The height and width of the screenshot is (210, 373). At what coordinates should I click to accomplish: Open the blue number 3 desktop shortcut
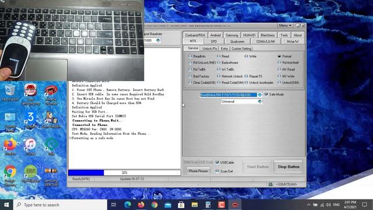tap(30, 120)
